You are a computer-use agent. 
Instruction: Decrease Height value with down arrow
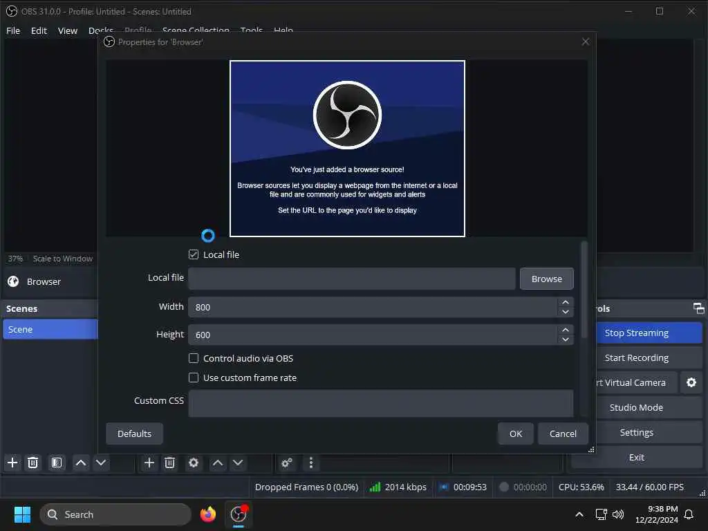pyautogui.click(x=566, y=339)
